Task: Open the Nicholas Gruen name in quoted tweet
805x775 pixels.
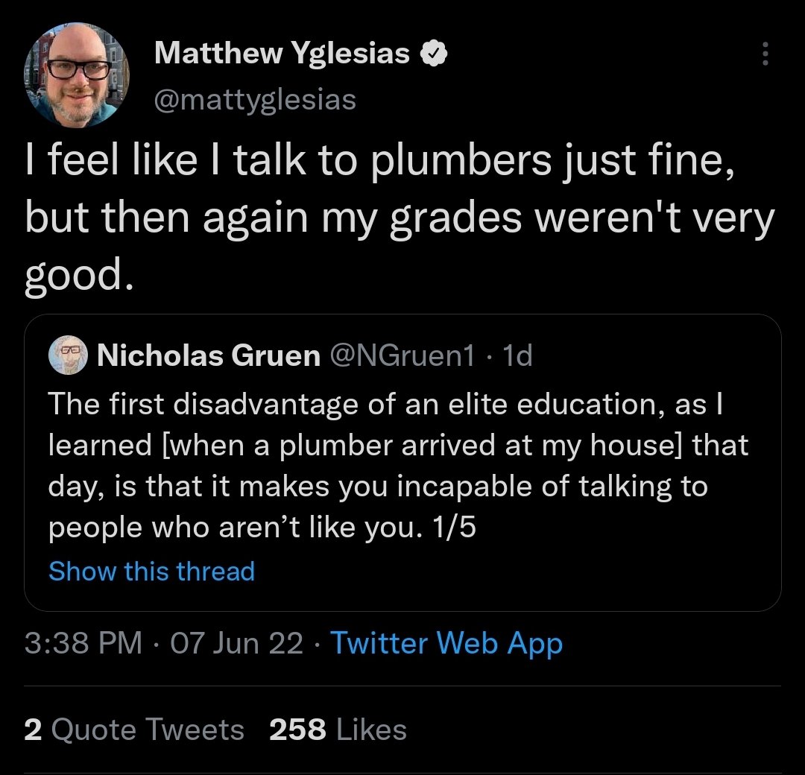Action: pyautogui.click(x=208, y=356)
